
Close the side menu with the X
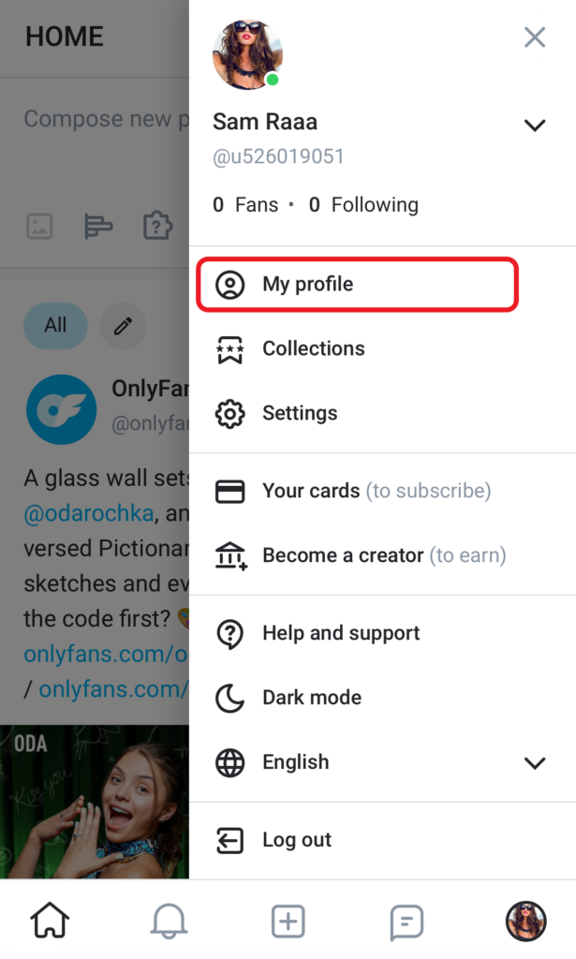click(535, 37)
